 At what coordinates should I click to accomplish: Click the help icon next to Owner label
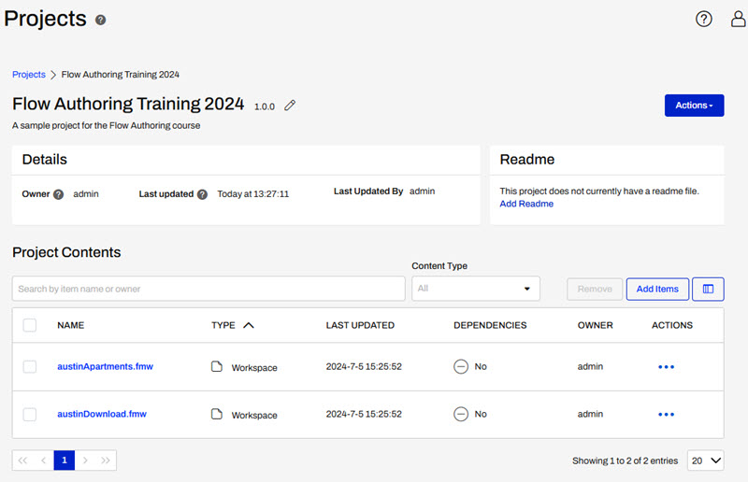click(58, 194)
